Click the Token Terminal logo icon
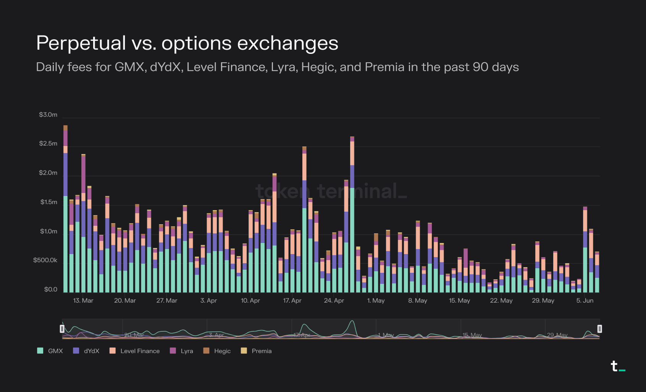The image size is (646, 392). pyautogui.click(x=617, y=366)
